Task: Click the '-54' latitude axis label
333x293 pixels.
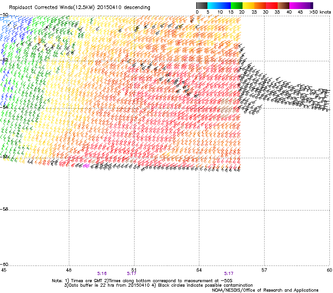Action: (4, 107)
